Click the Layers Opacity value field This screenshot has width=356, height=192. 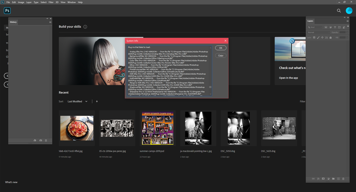342,32
